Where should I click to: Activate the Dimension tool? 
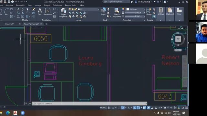click(x=48, y=12)
